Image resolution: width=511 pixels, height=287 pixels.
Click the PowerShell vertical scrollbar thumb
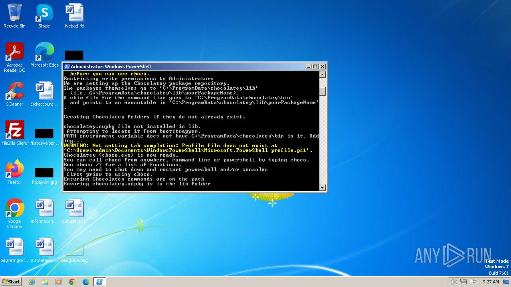tap(323, 91)
